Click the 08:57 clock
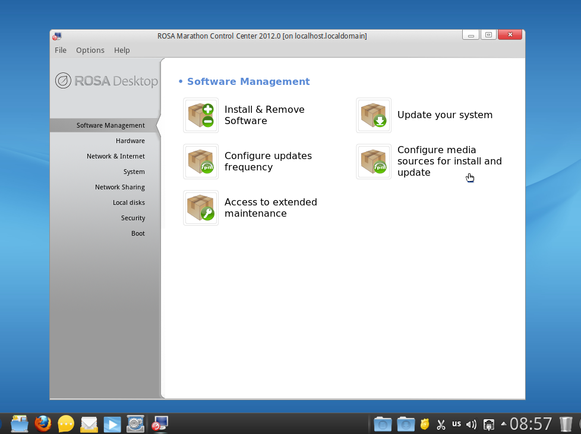The height and width of the screenshot is (434, 581). [x=531, y=424]
